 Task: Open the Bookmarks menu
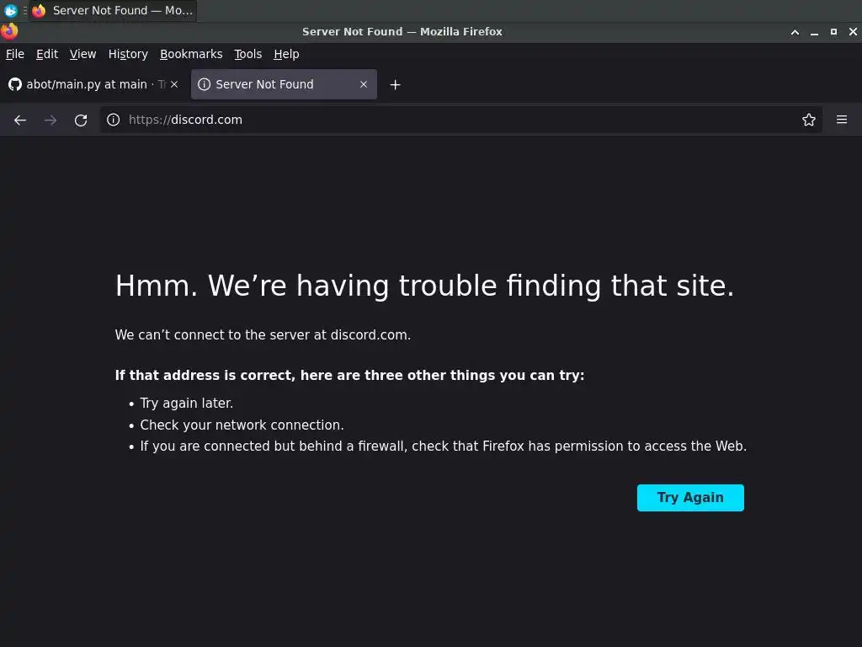click(x=191, y=54)
